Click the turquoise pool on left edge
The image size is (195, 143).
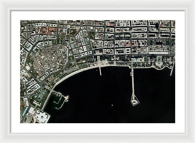tap(25, 111)
